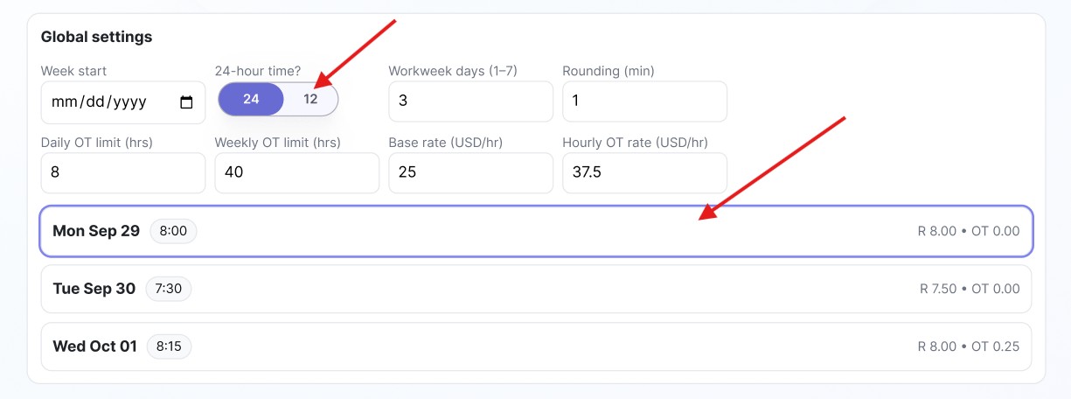Select the 24-hour time option
This screenshot has width=1071, height=399.
[x=251, y=99]
